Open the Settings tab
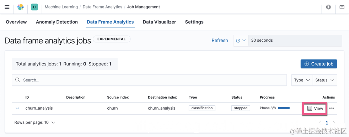Viewport: 349px width, 137px height. 194,22
